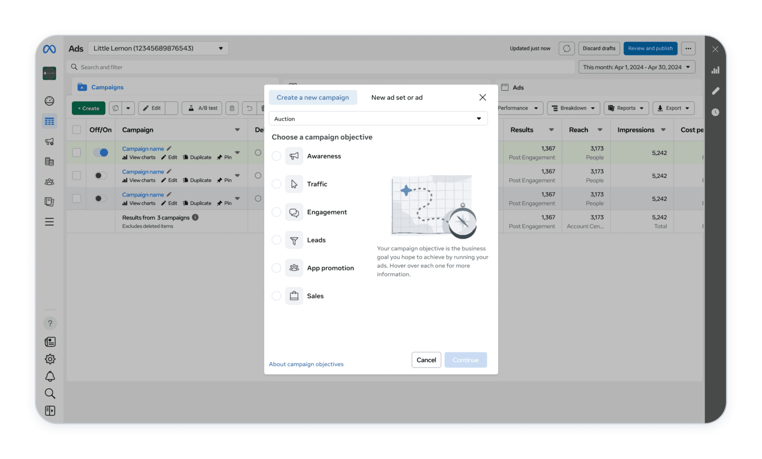This screenshot has width=762, height=459.
Task: Click the clock history icon in right panel
Action: tap(715, 112)
